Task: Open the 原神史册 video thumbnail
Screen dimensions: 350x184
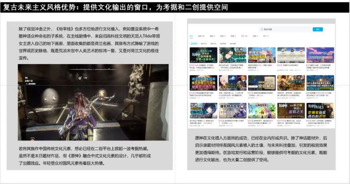Action: [262, 55]
